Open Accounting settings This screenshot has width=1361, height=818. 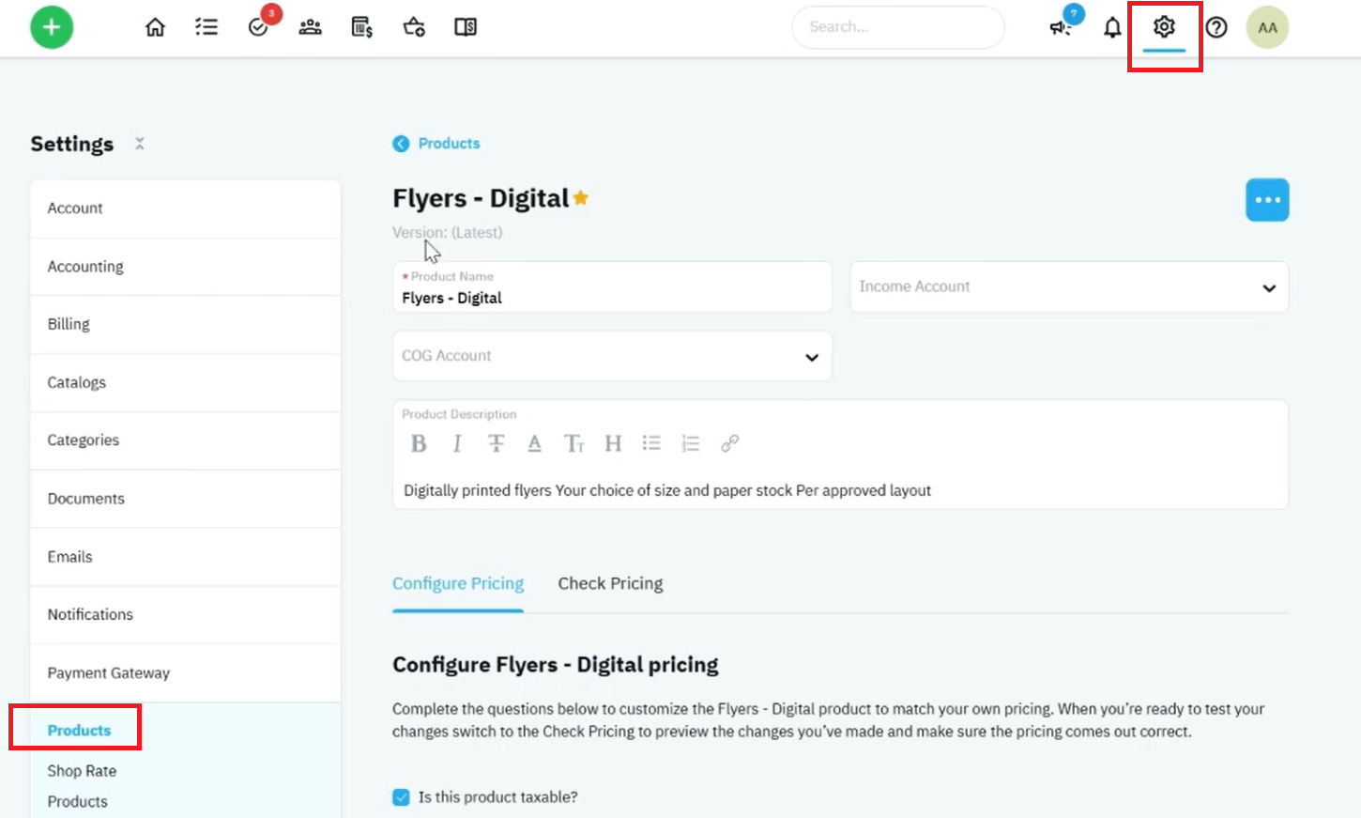coord(185,267)
